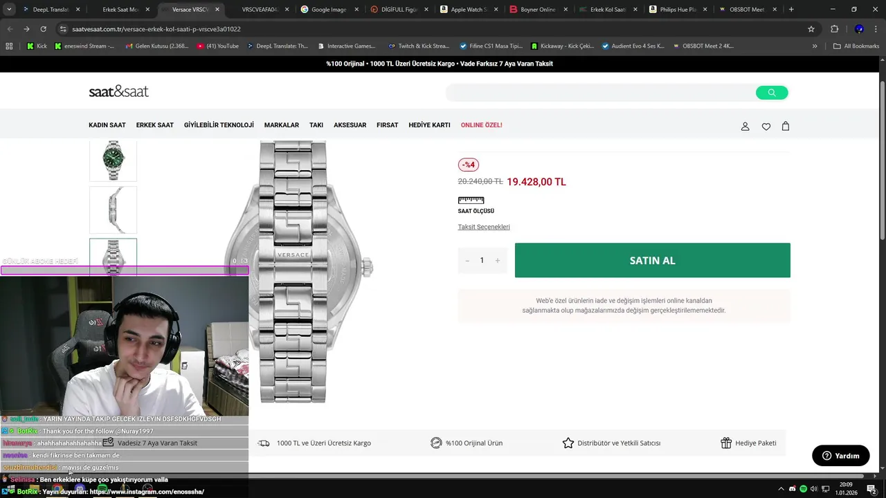This screenshot has width=886, height=498.
Task: Open the Spotify tray icon
Action: (x=803, y=489)
